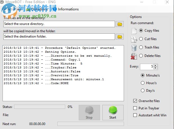Increase the Every interval with up arrow
This screenshot has height=129, width=174.
155,65
